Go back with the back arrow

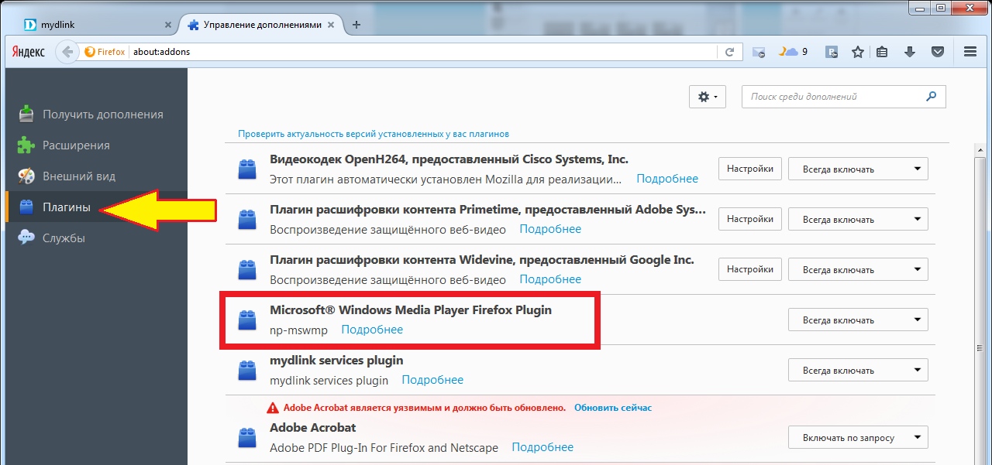click(68, 52)
